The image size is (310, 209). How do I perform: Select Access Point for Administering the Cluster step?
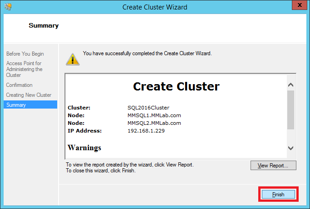click(x=25, y=69)
